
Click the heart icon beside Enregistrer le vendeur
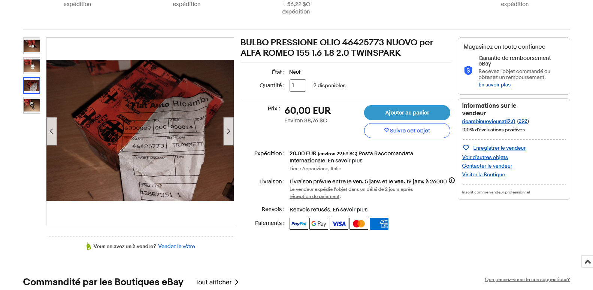(x=466, y=148)
